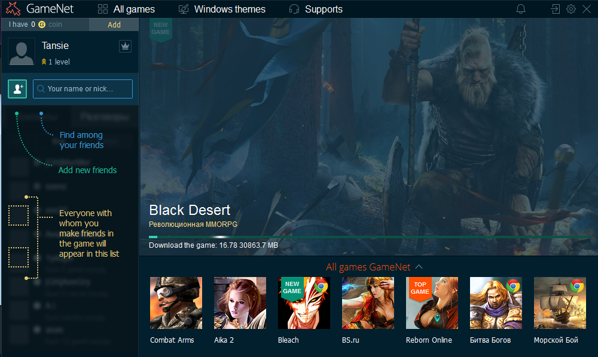Open the Combat Arms game thumbnail

click(176, 303)
